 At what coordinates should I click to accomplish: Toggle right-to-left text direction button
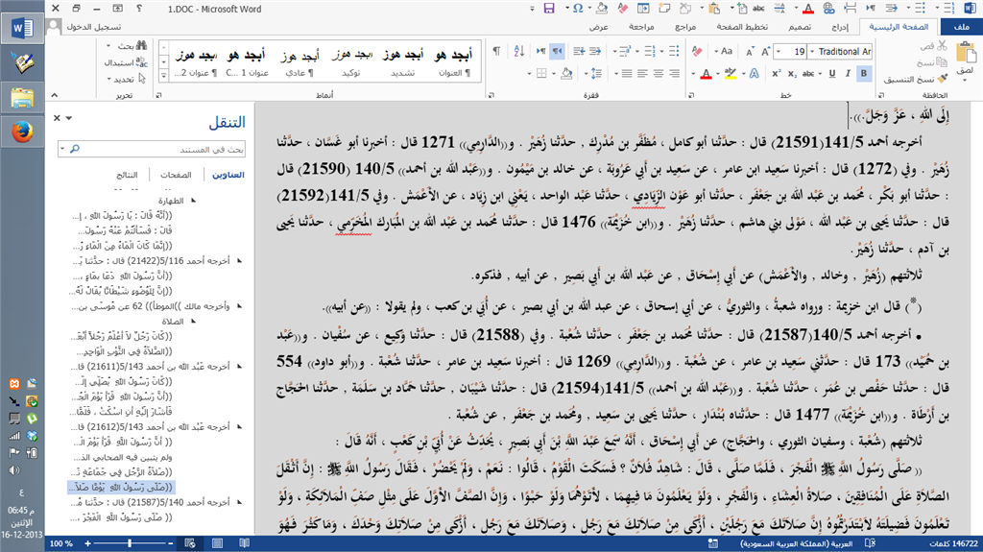coord(557,51)
